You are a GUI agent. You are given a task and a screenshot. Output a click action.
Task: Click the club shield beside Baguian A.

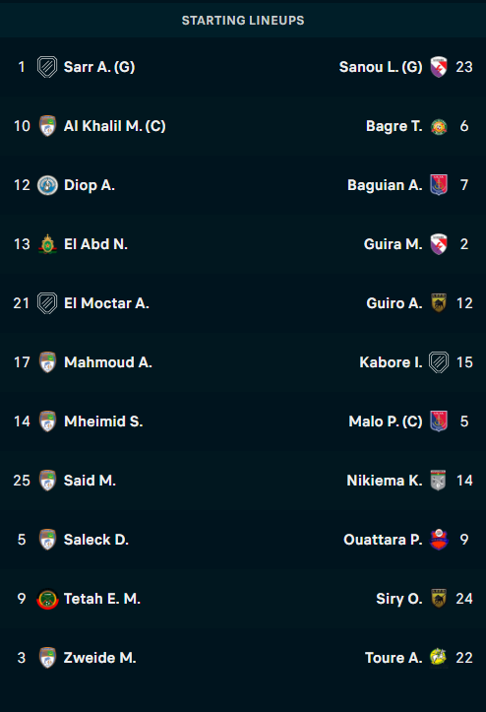(x=439, y=185)
